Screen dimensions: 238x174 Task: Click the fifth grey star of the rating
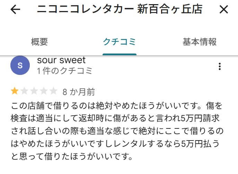tap(53, 91)
